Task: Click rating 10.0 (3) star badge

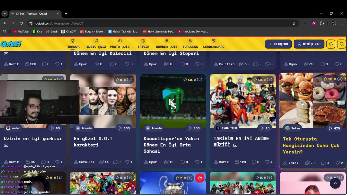Action: [x=333, y=79]
